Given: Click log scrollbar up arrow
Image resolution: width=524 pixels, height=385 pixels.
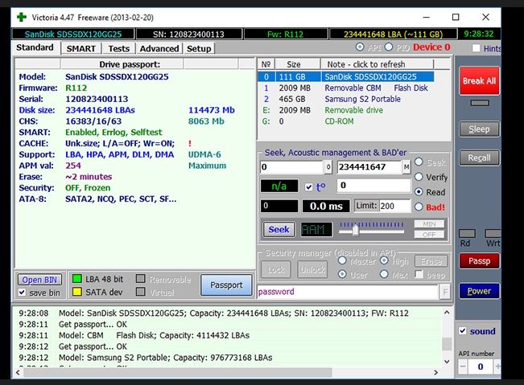Looking at the screenshot, I should pos(447,313).
